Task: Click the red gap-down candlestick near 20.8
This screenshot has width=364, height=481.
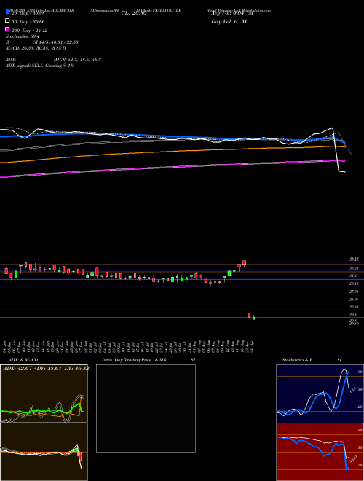Action: tap(249, 315)
